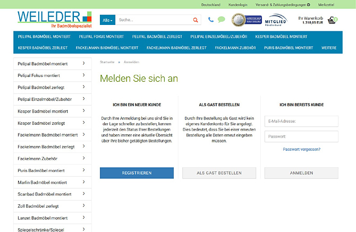Image resolution: width=356 pixels, height=232 pixels.
Task: Open Fackelmann Badmöbel montiert in top navigation
Action: pos(107,48)
